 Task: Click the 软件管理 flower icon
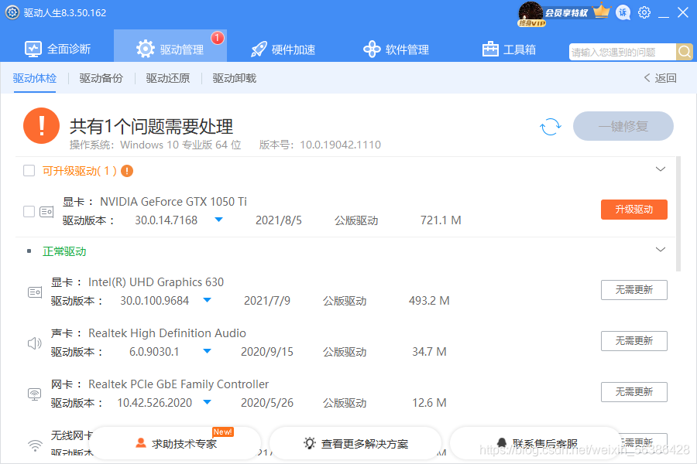coord(372,49)
